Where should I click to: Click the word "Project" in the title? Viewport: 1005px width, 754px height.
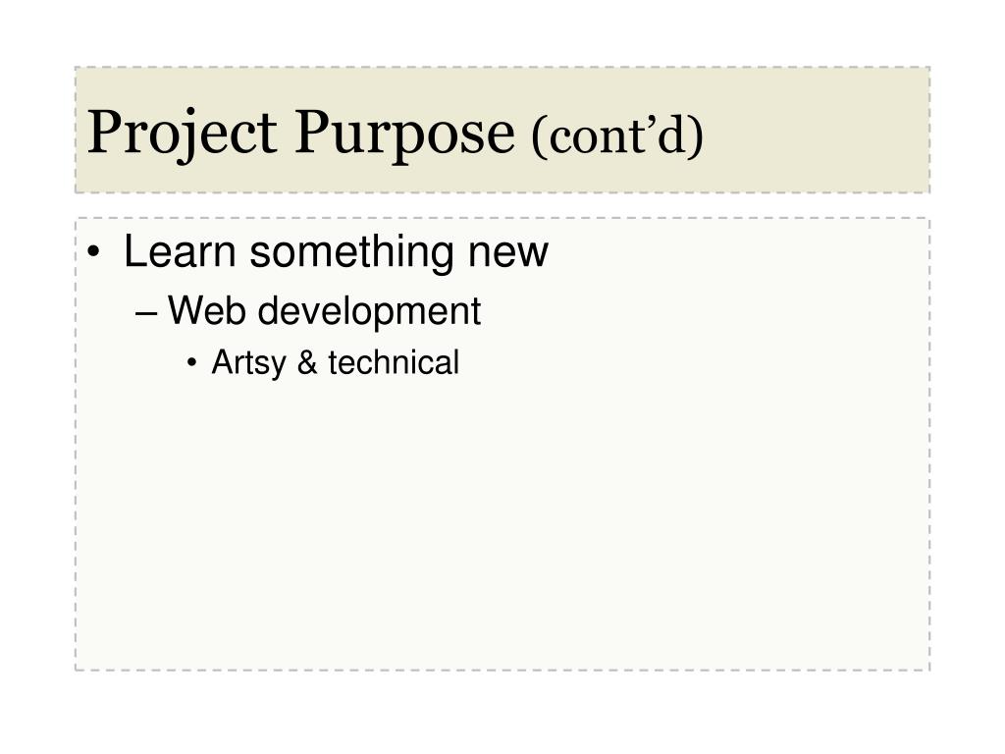point(182,135)
